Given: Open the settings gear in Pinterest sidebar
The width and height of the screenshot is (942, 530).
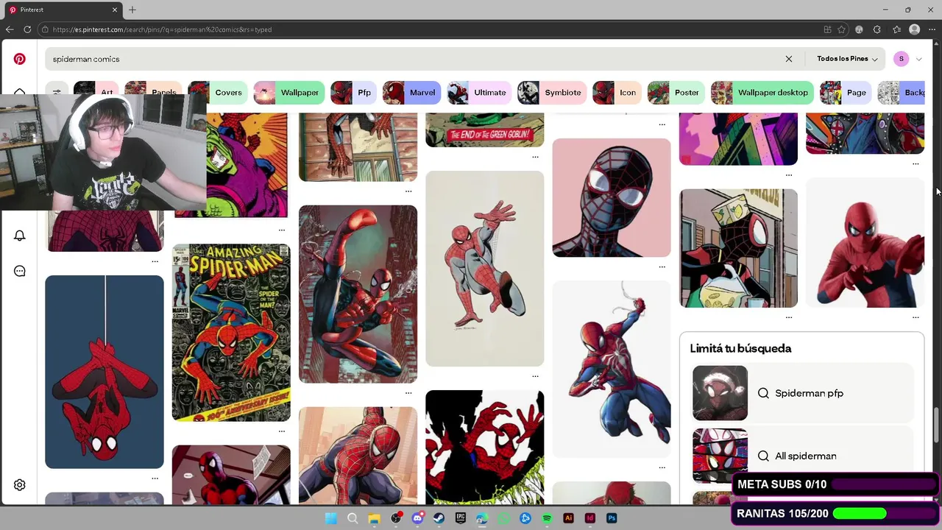Looking at the screenshot, I should (x=20, y=485).
